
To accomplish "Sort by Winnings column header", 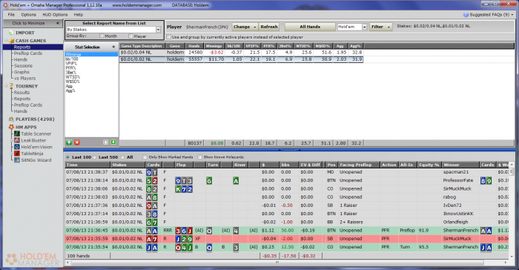I will [x=214, y=46].
